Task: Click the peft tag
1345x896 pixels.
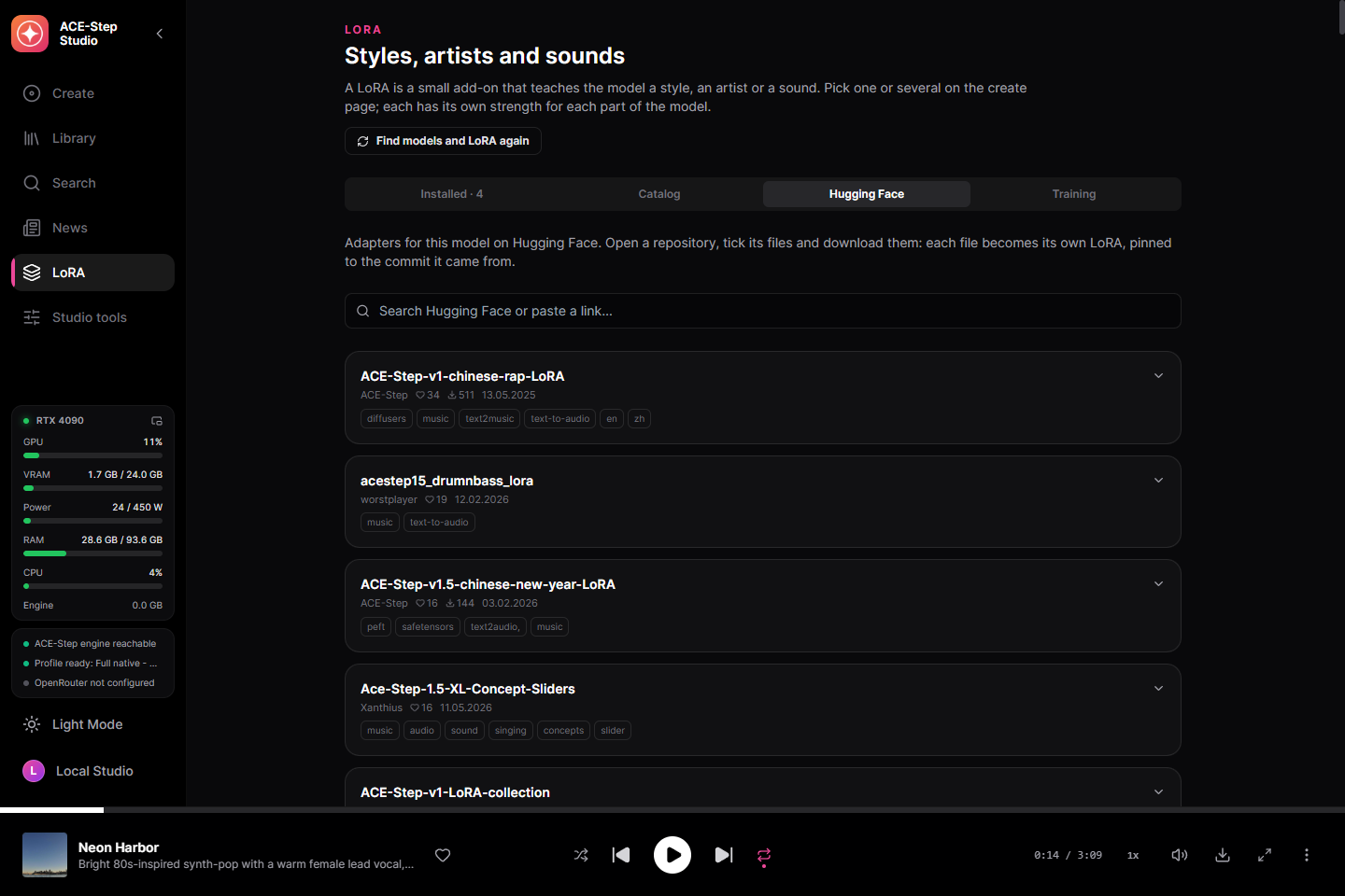Action: [x=375, y=627]
